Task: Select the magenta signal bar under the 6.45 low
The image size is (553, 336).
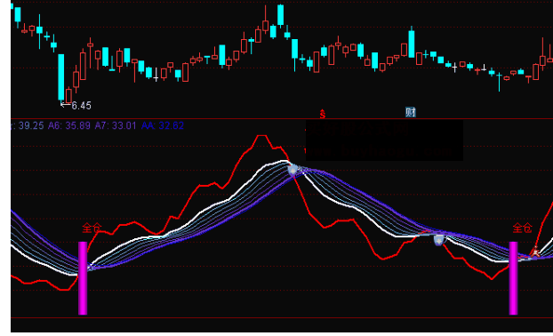Action: point(83,278)
